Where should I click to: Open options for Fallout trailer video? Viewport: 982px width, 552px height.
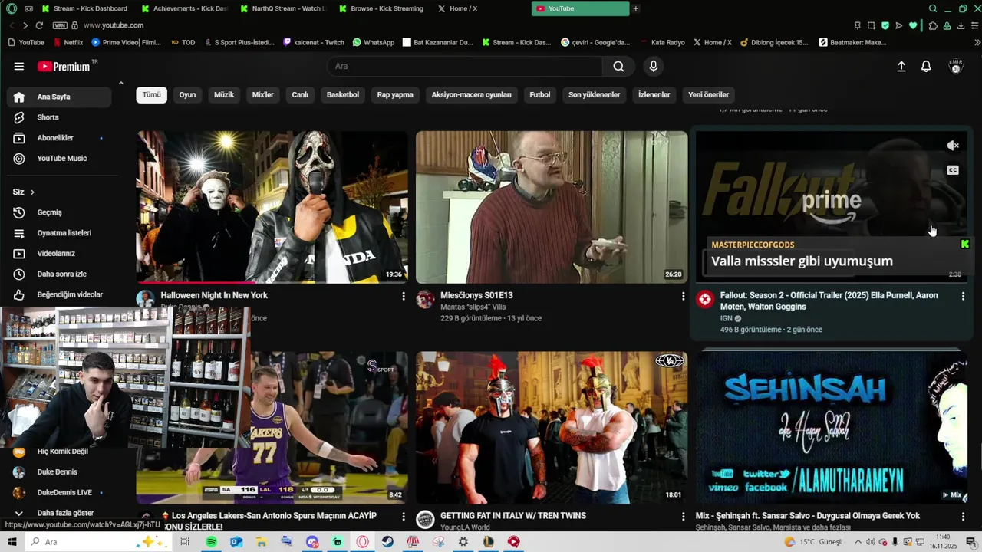click(963, 296)
